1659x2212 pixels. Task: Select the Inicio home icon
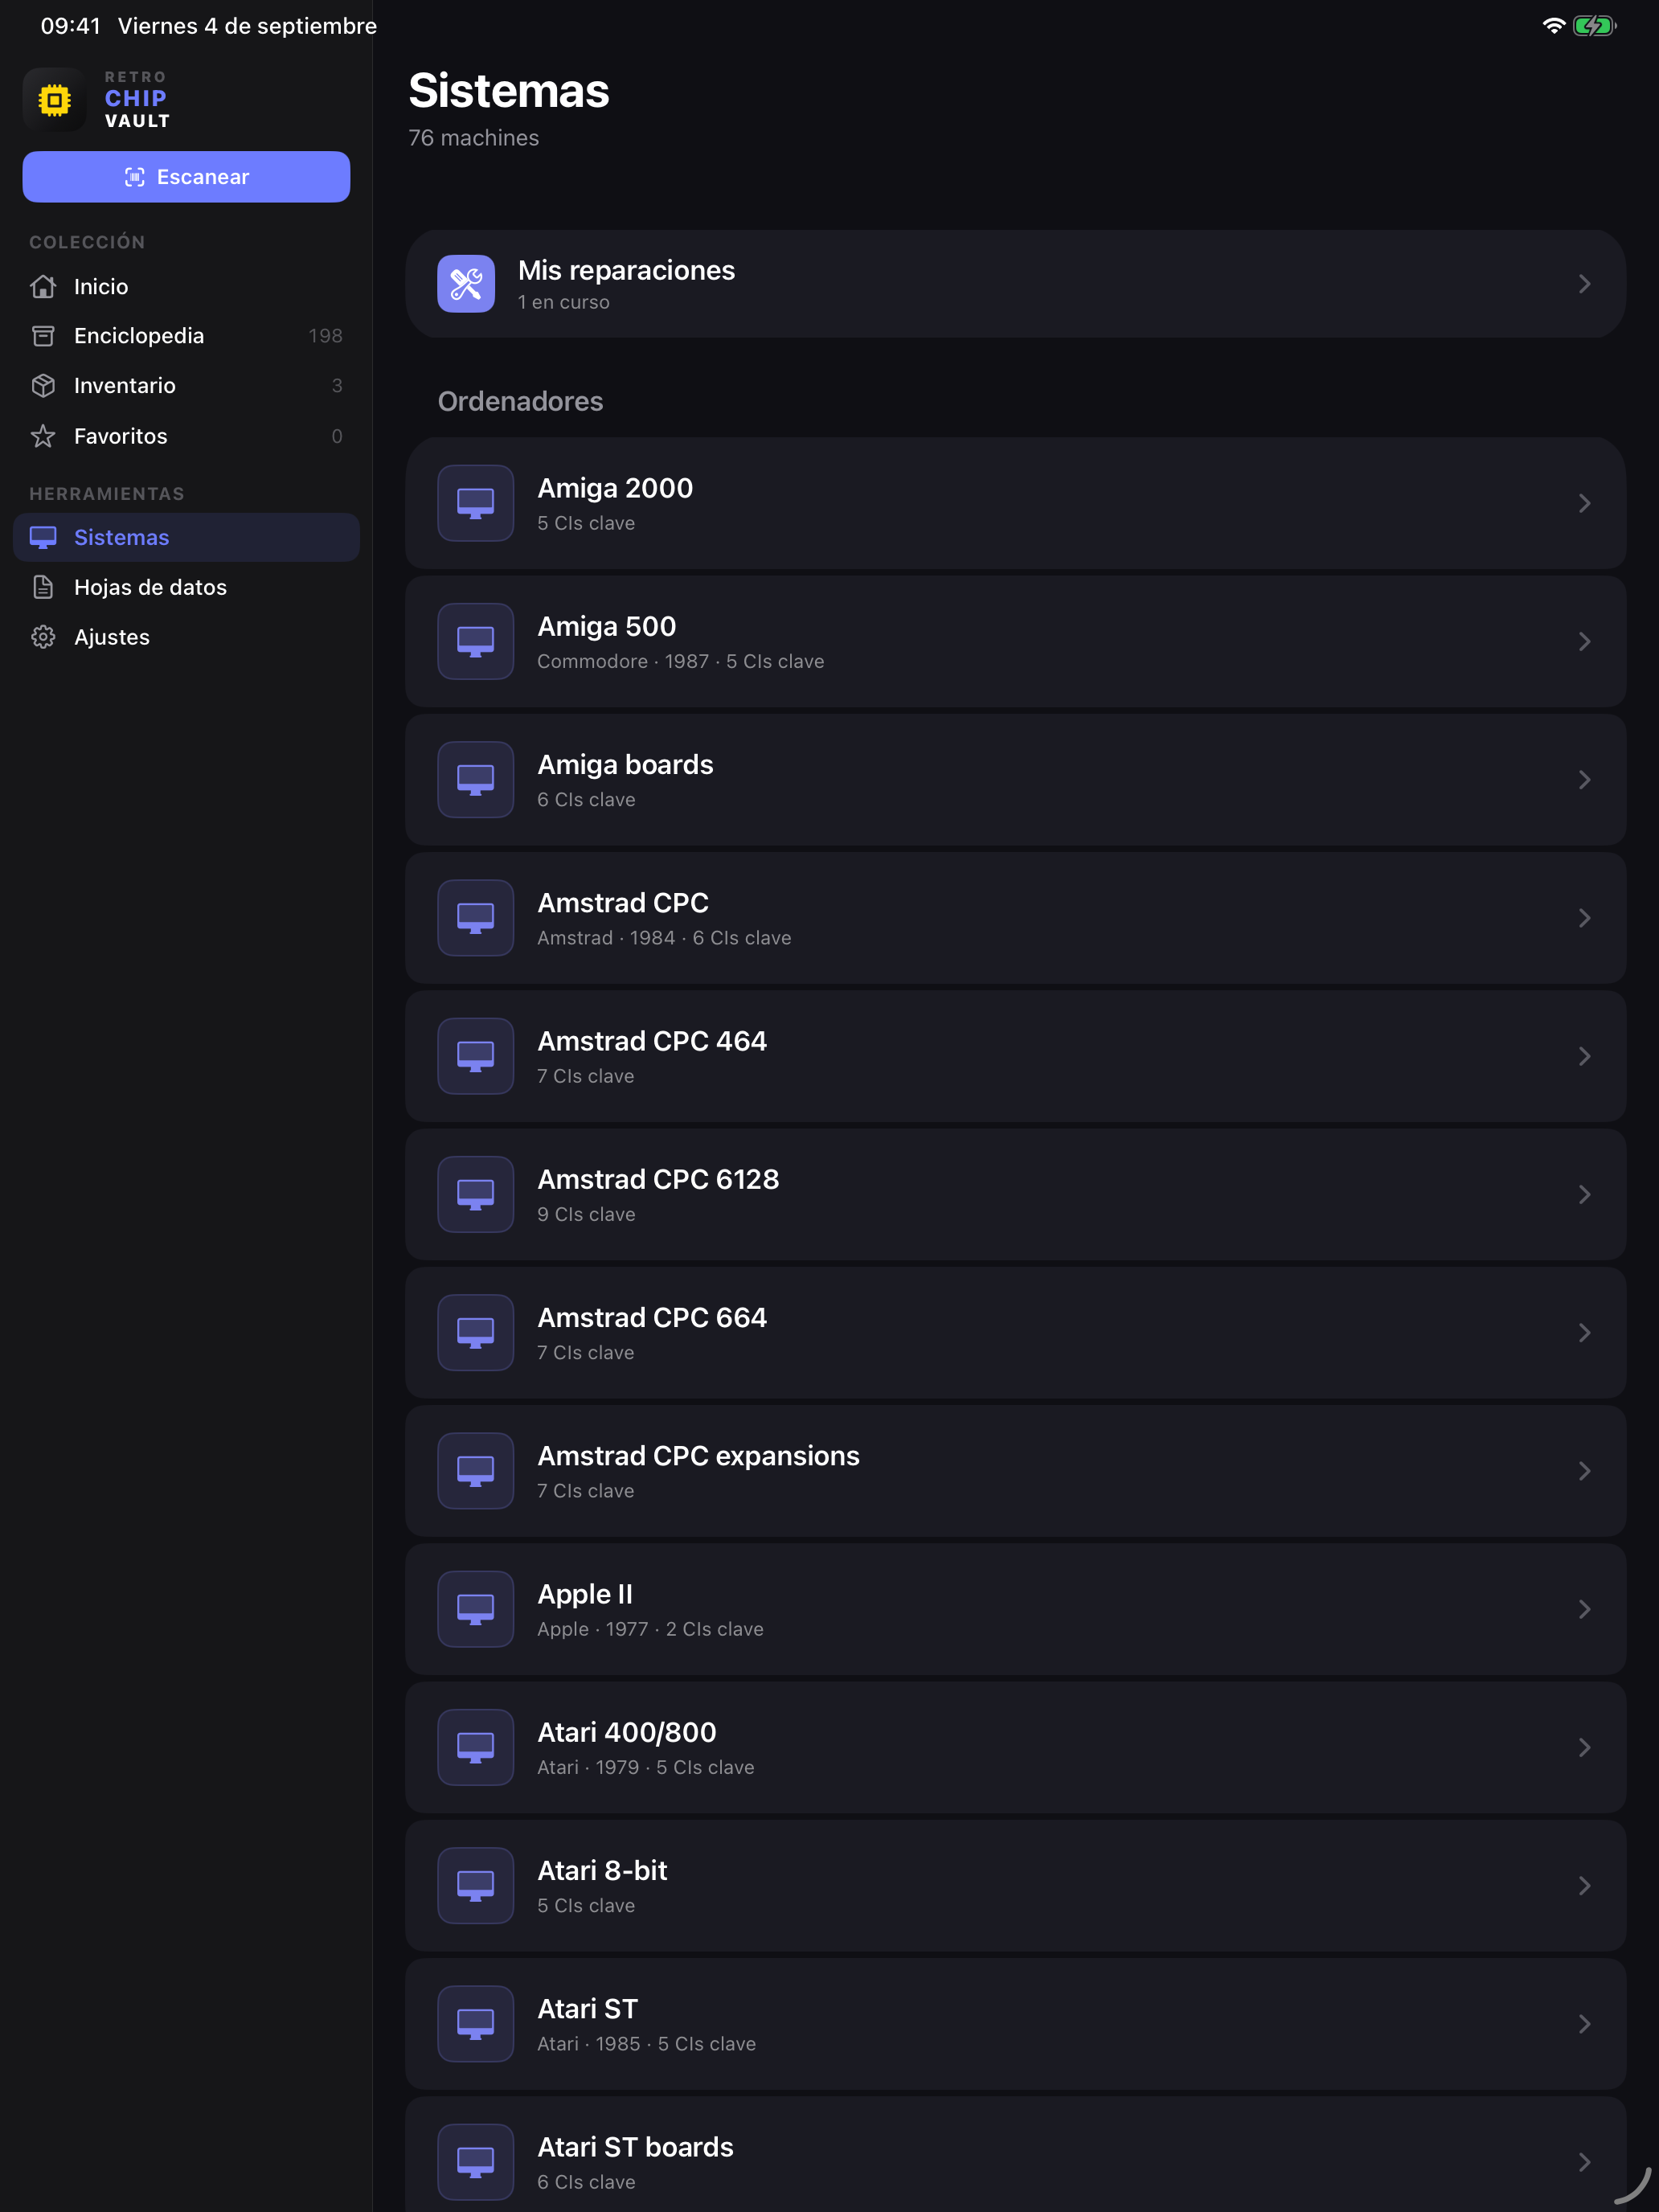pos(43,287)
